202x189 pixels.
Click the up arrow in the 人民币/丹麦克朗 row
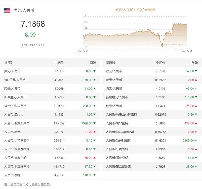[196, 149]
